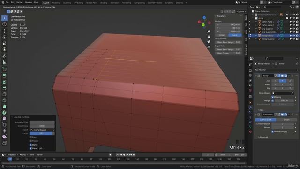This screenshot has width=300, height=169.
Task: Click the Blender logo menu icon
Action: tap(3, 2)
